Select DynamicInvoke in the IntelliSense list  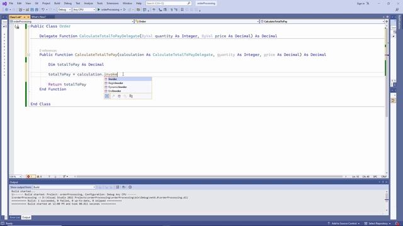(x=128, y=87)
